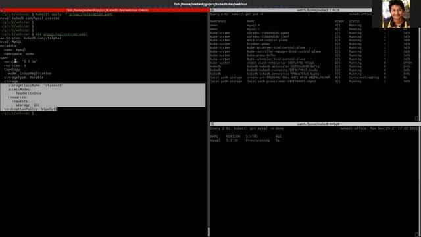Select the top watch pane title bar
This screenshot has width=421, height=237.
click(x=291, y=10)
